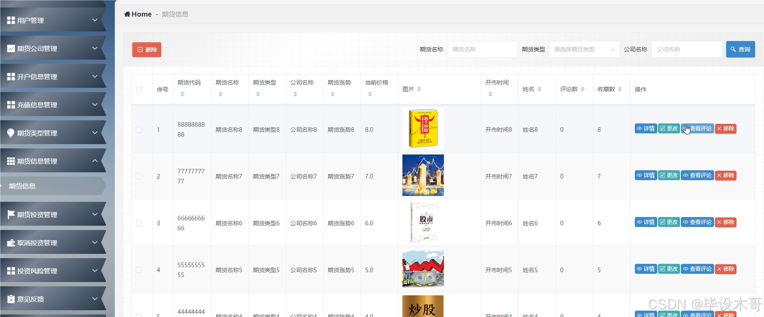Screen dimensions: 764x317
Task: Expand the 投资风险管理 menu chevron
Action: pos(95,270)
